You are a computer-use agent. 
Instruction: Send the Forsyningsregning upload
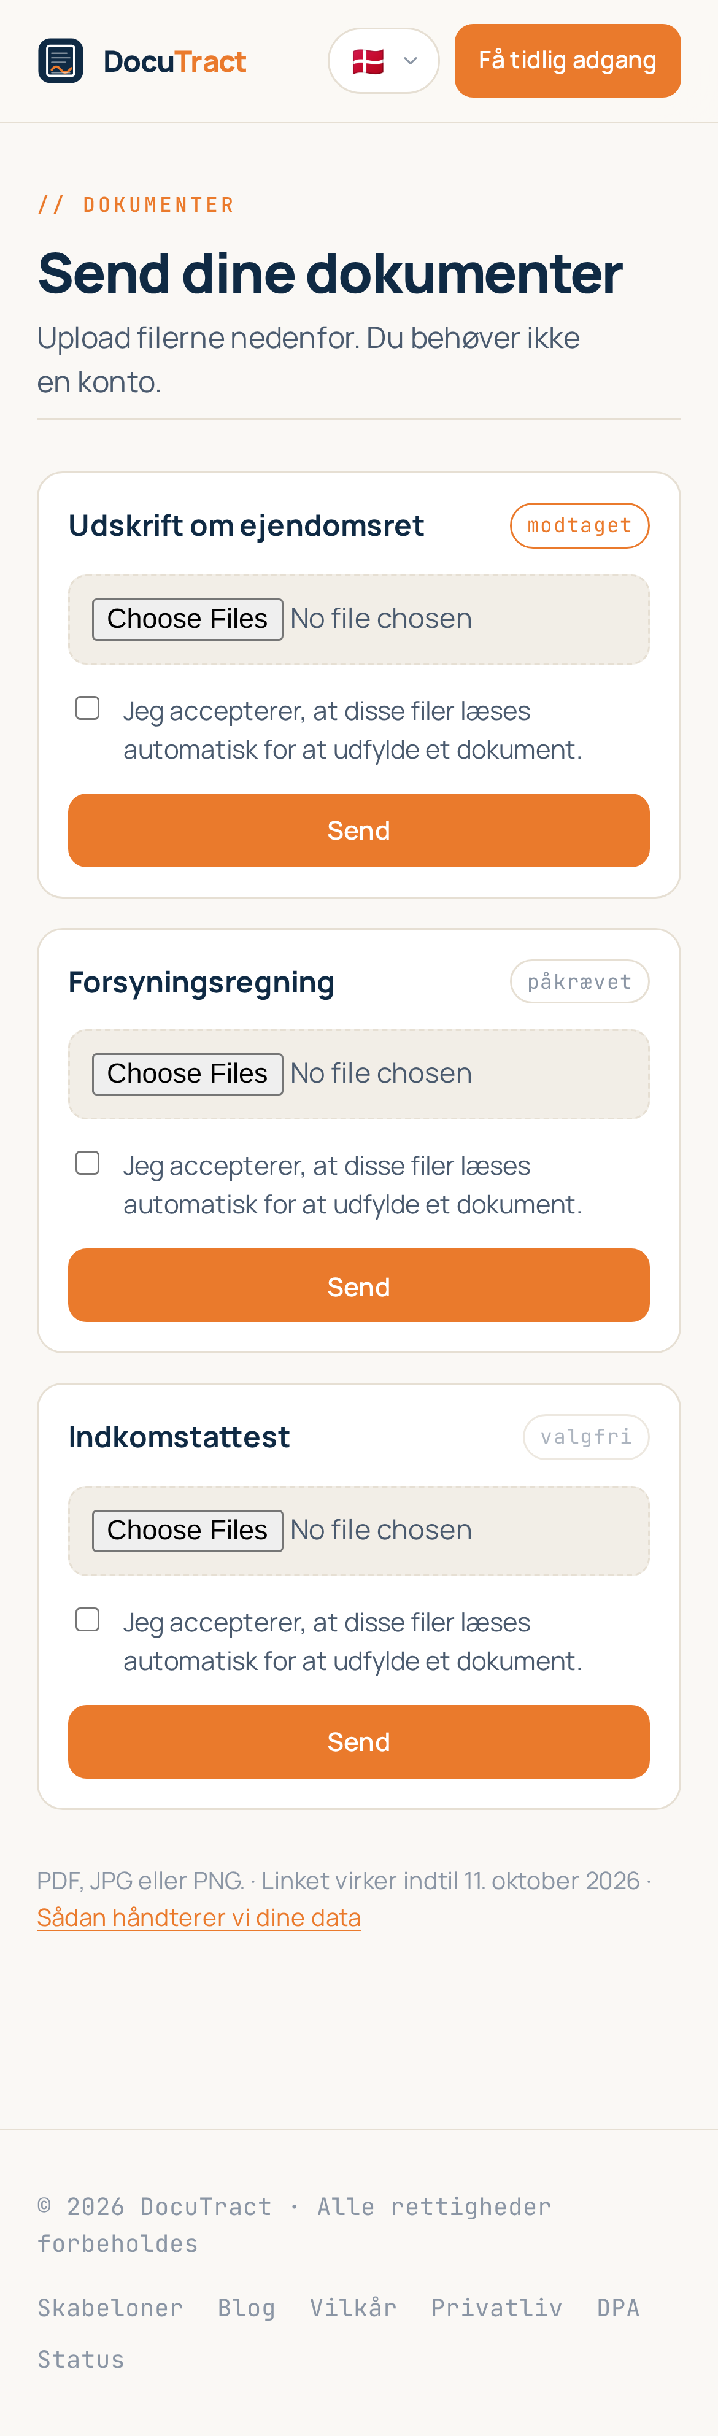point(358,1286)
